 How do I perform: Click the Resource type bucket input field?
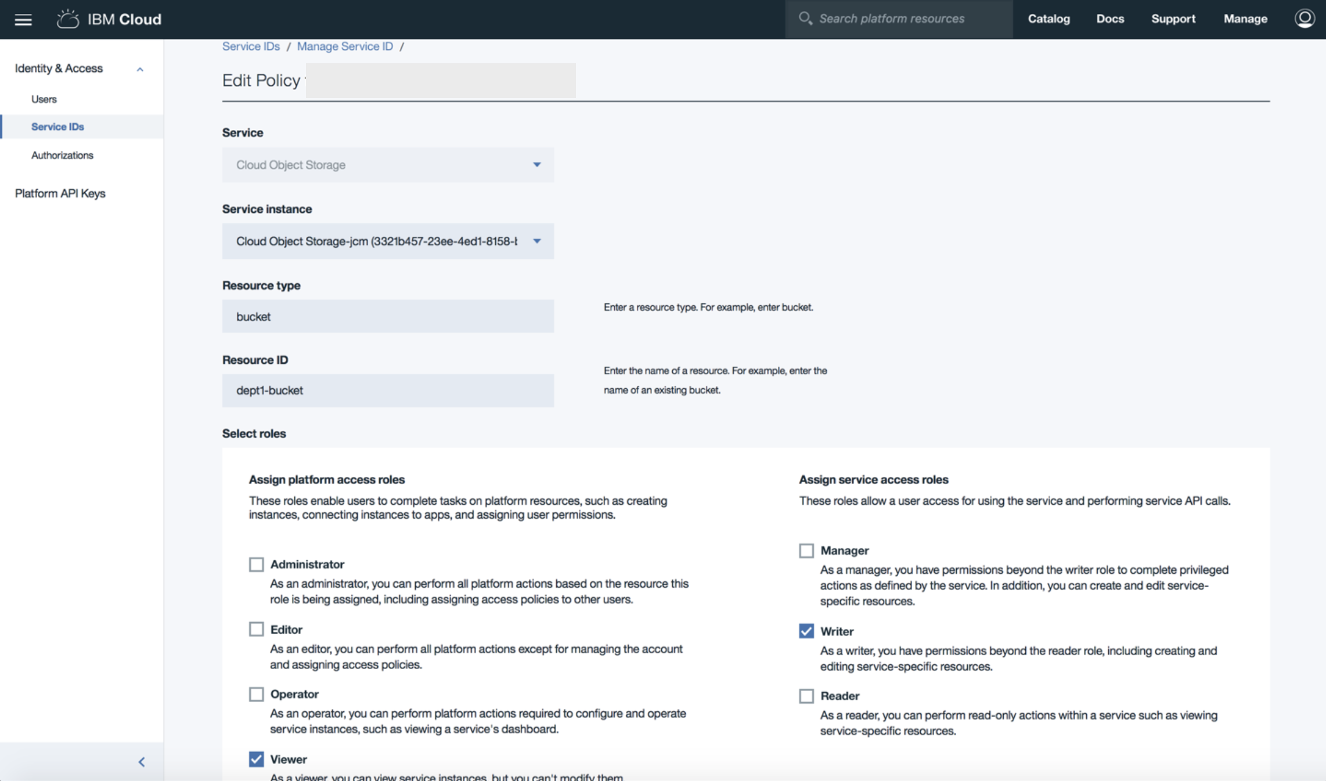(x=388, y=316)
